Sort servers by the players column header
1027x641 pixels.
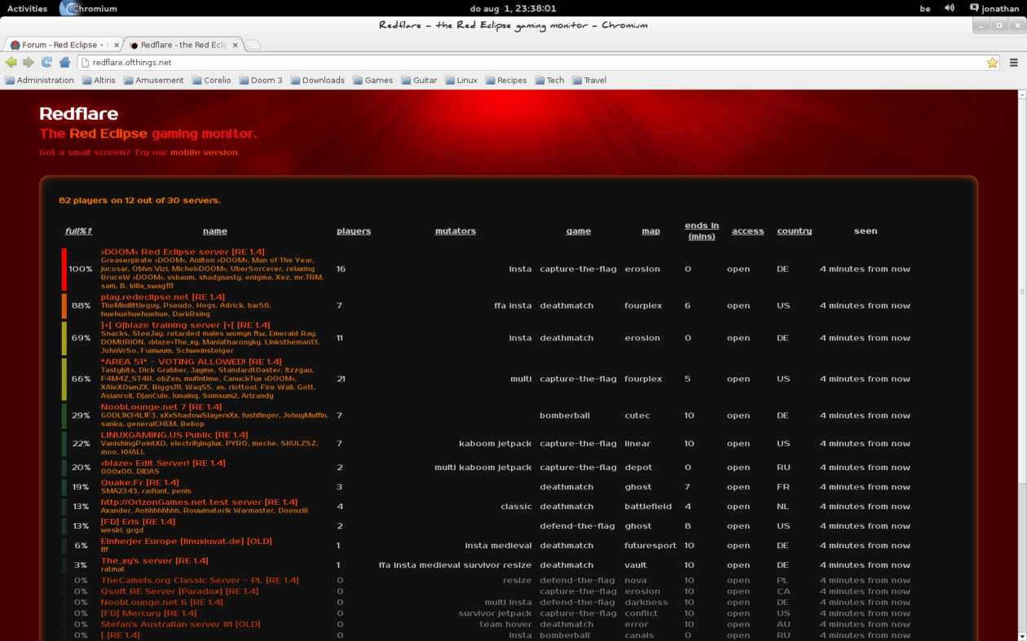(x=354, y=231)
